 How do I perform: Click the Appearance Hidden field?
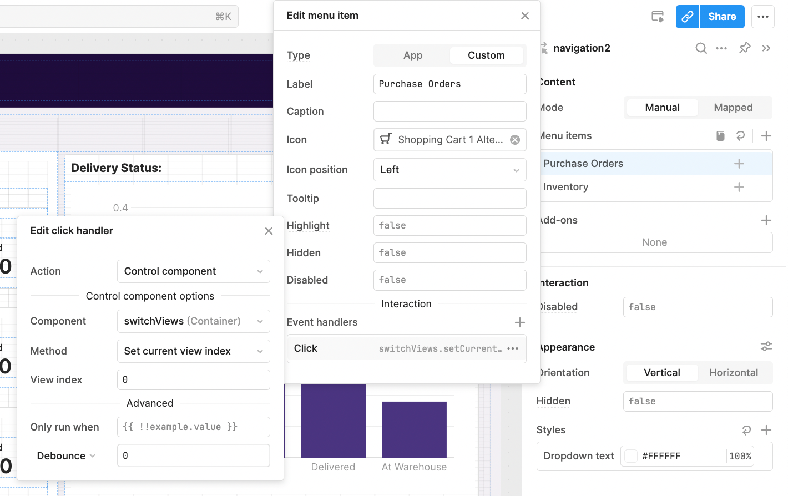coord(698,402)
